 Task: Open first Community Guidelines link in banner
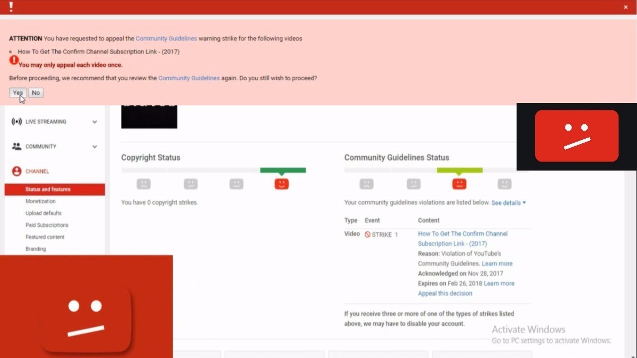[166, 38]
